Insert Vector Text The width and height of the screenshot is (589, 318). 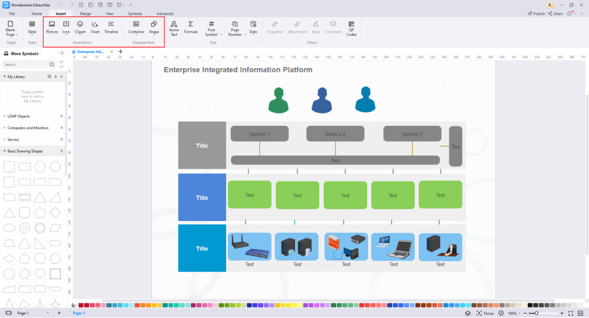coord(174,28)
